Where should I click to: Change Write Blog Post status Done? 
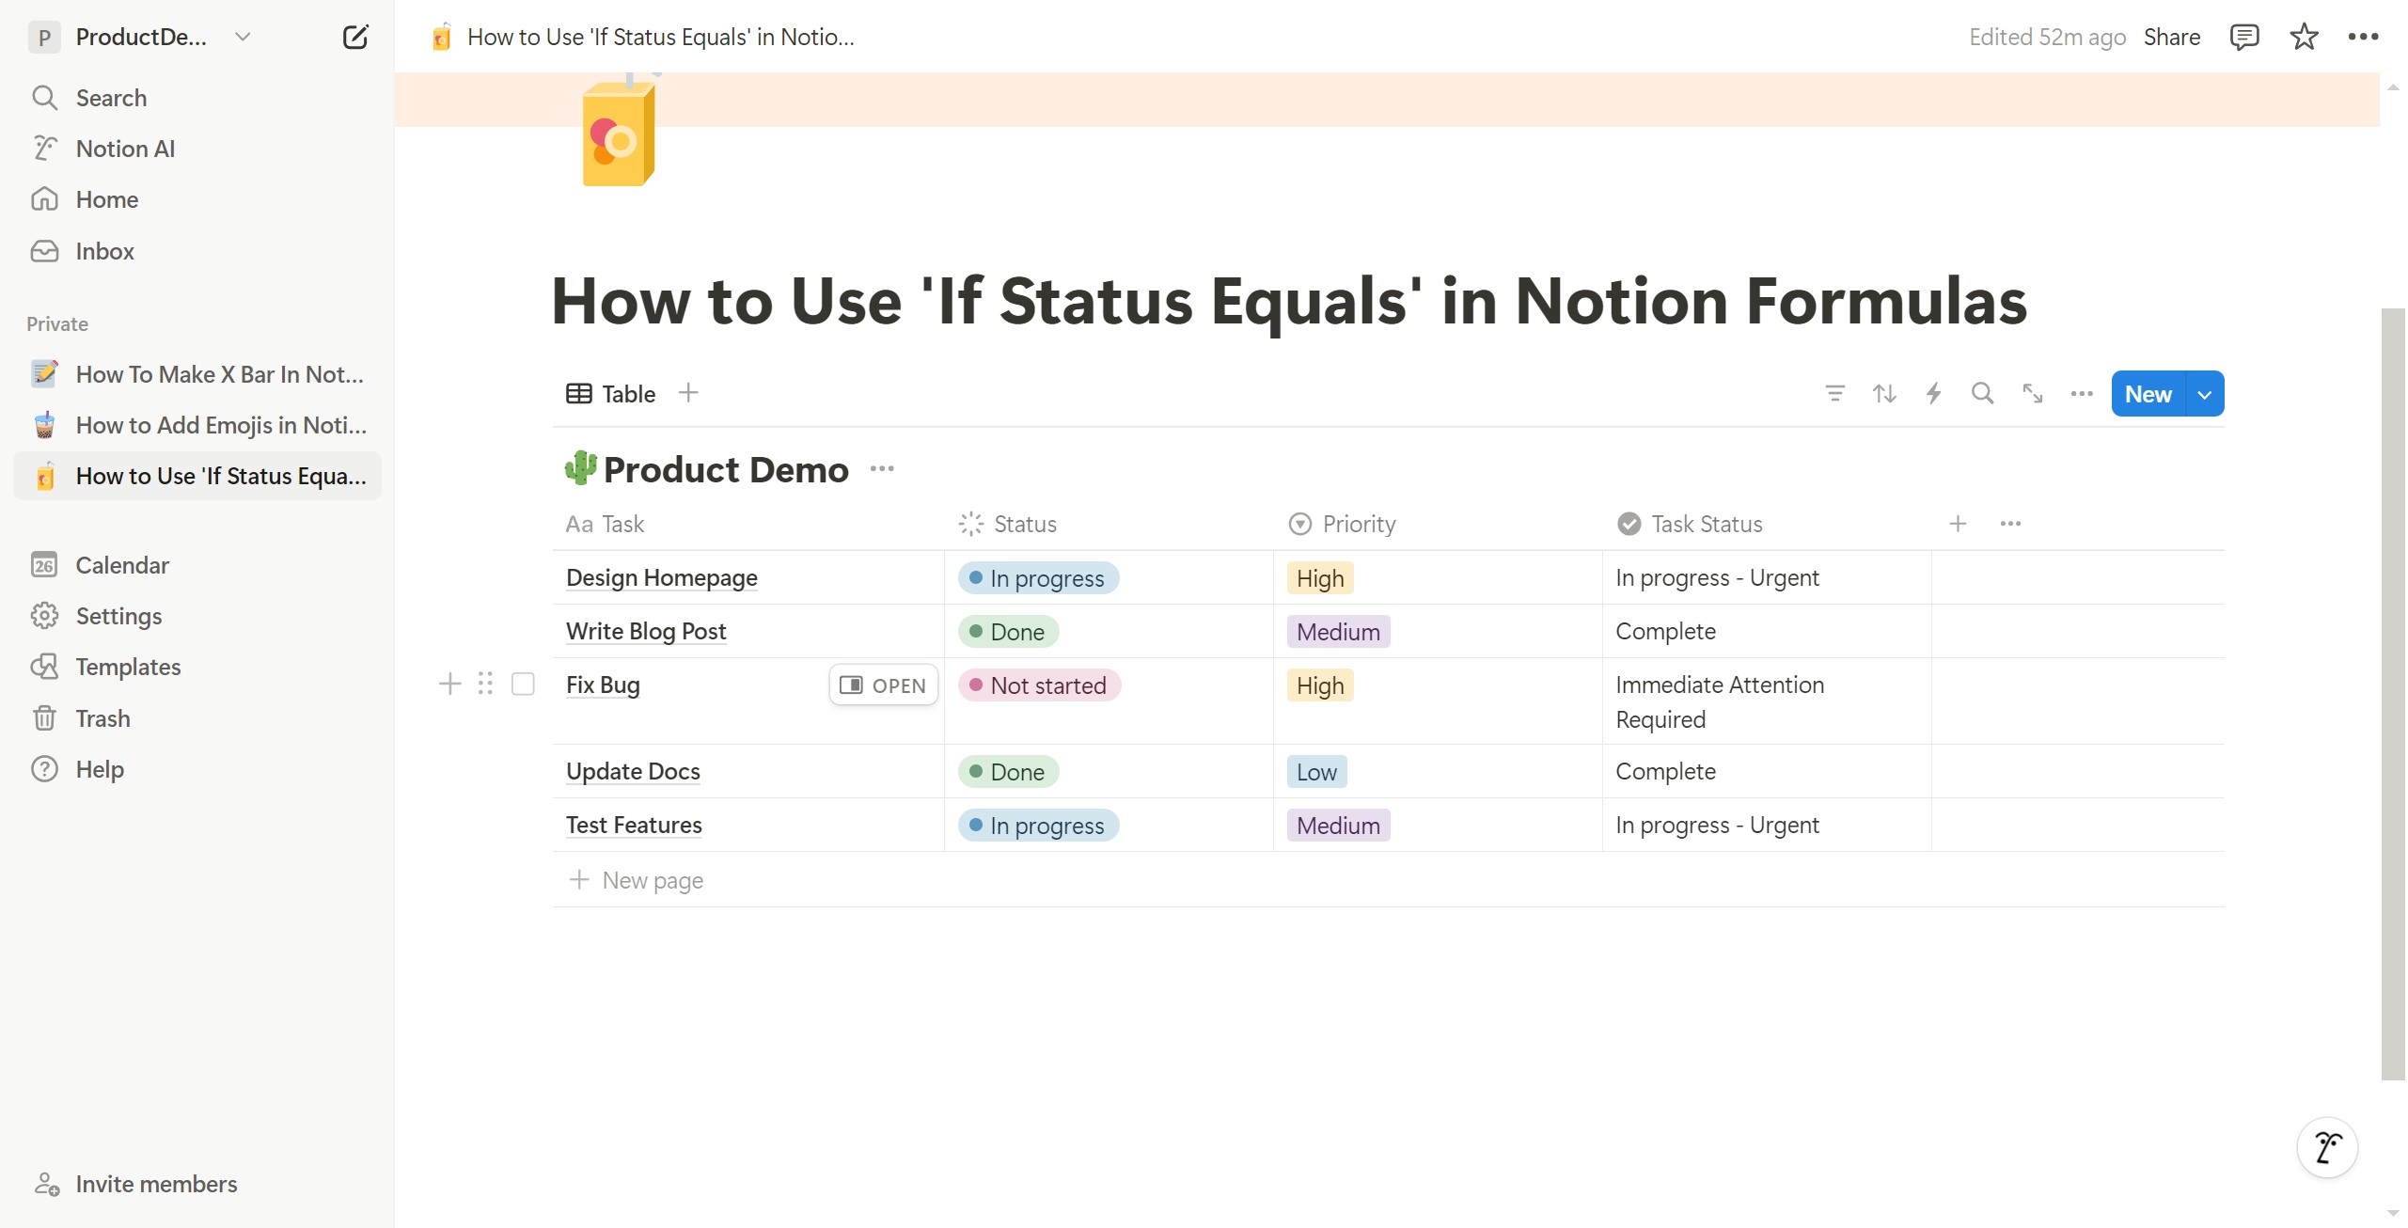point(1008,632)
